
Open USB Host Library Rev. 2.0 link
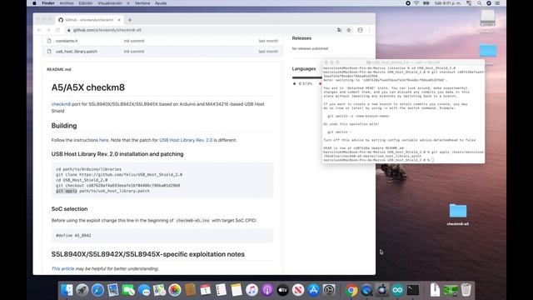click(186, 140)
